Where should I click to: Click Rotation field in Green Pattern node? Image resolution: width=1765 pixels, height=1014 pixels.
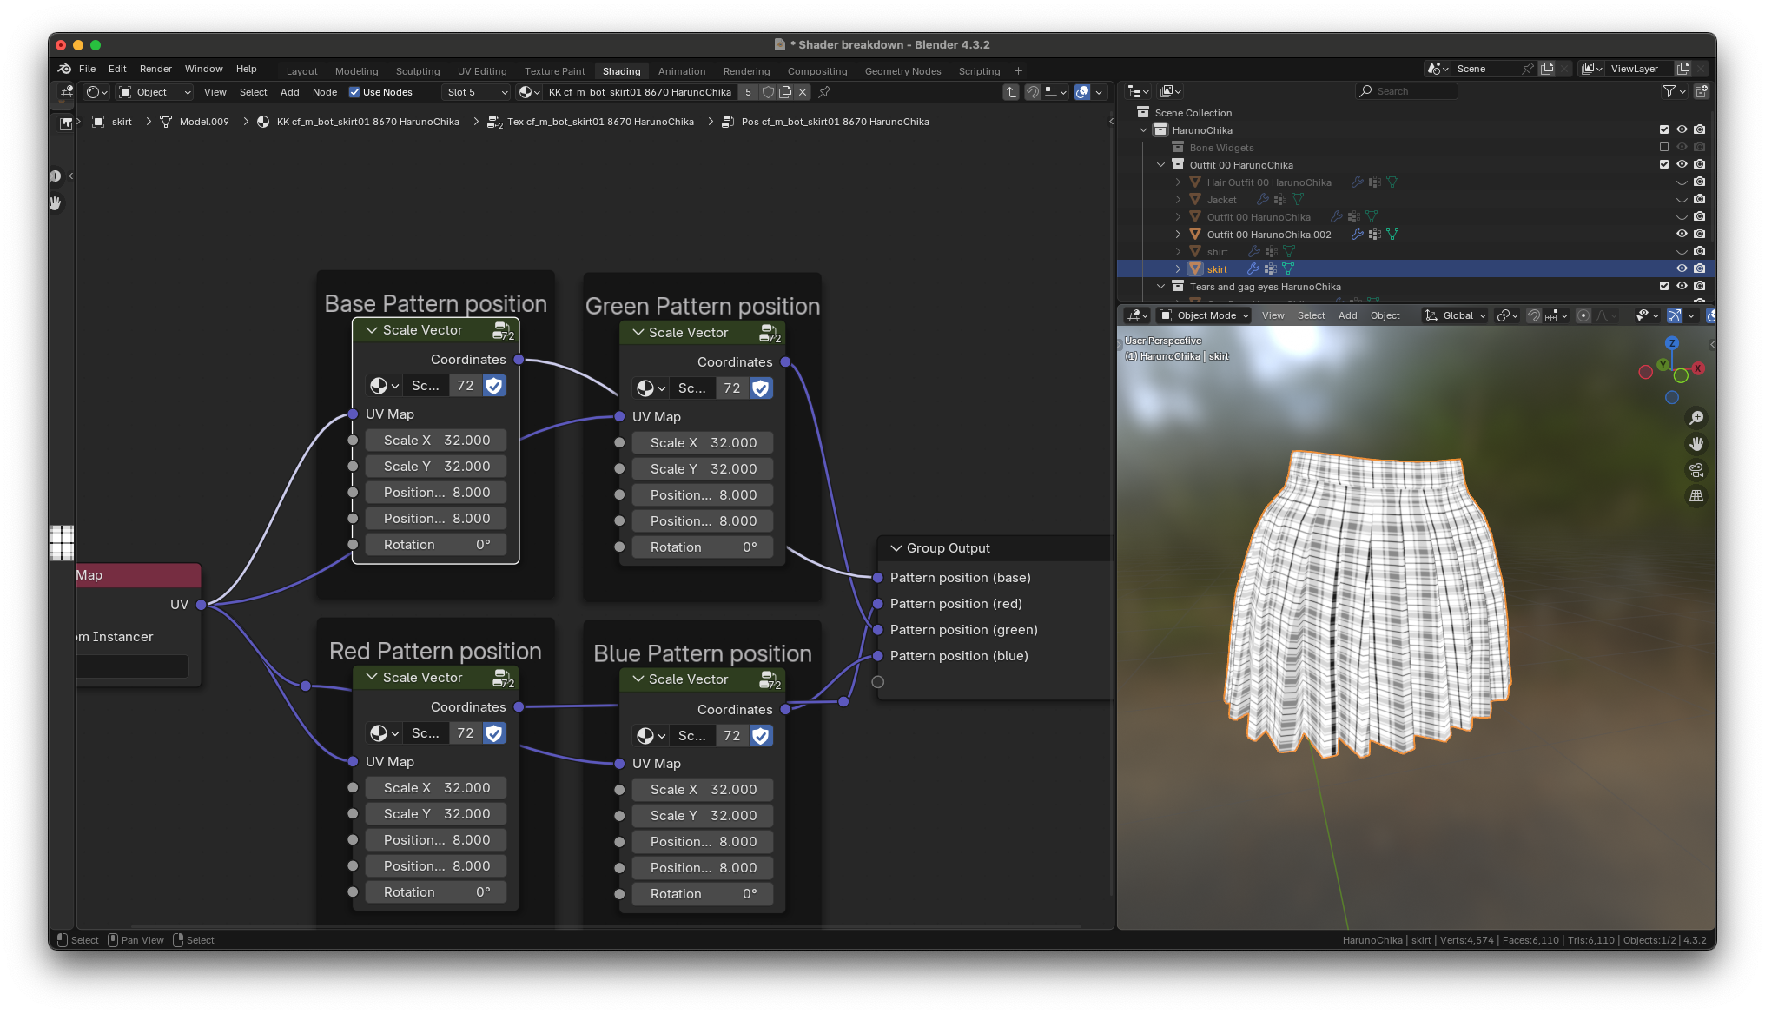coord(703,547)
